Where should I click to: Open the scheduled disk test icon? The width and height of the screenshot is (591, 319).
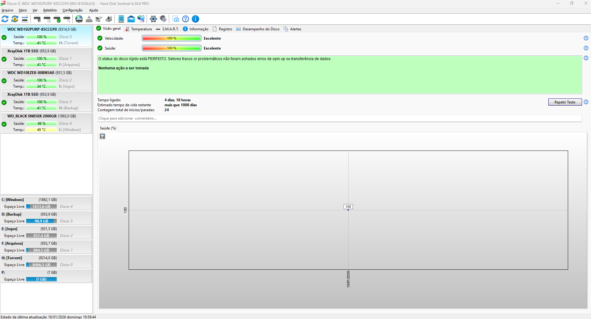click(47, 19)
